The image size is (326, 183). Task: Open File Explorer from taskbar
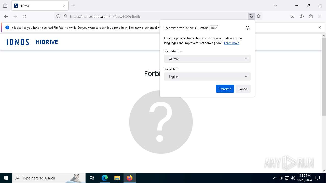point(117,178)
